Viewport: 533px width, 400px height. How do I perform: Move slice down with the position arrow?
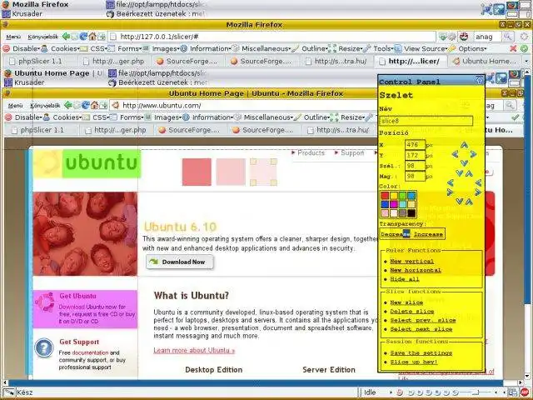(464, 163)
